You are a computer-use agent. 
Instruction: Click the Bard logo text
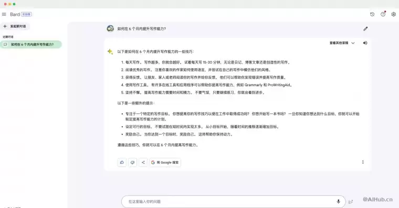pos(15,14)
